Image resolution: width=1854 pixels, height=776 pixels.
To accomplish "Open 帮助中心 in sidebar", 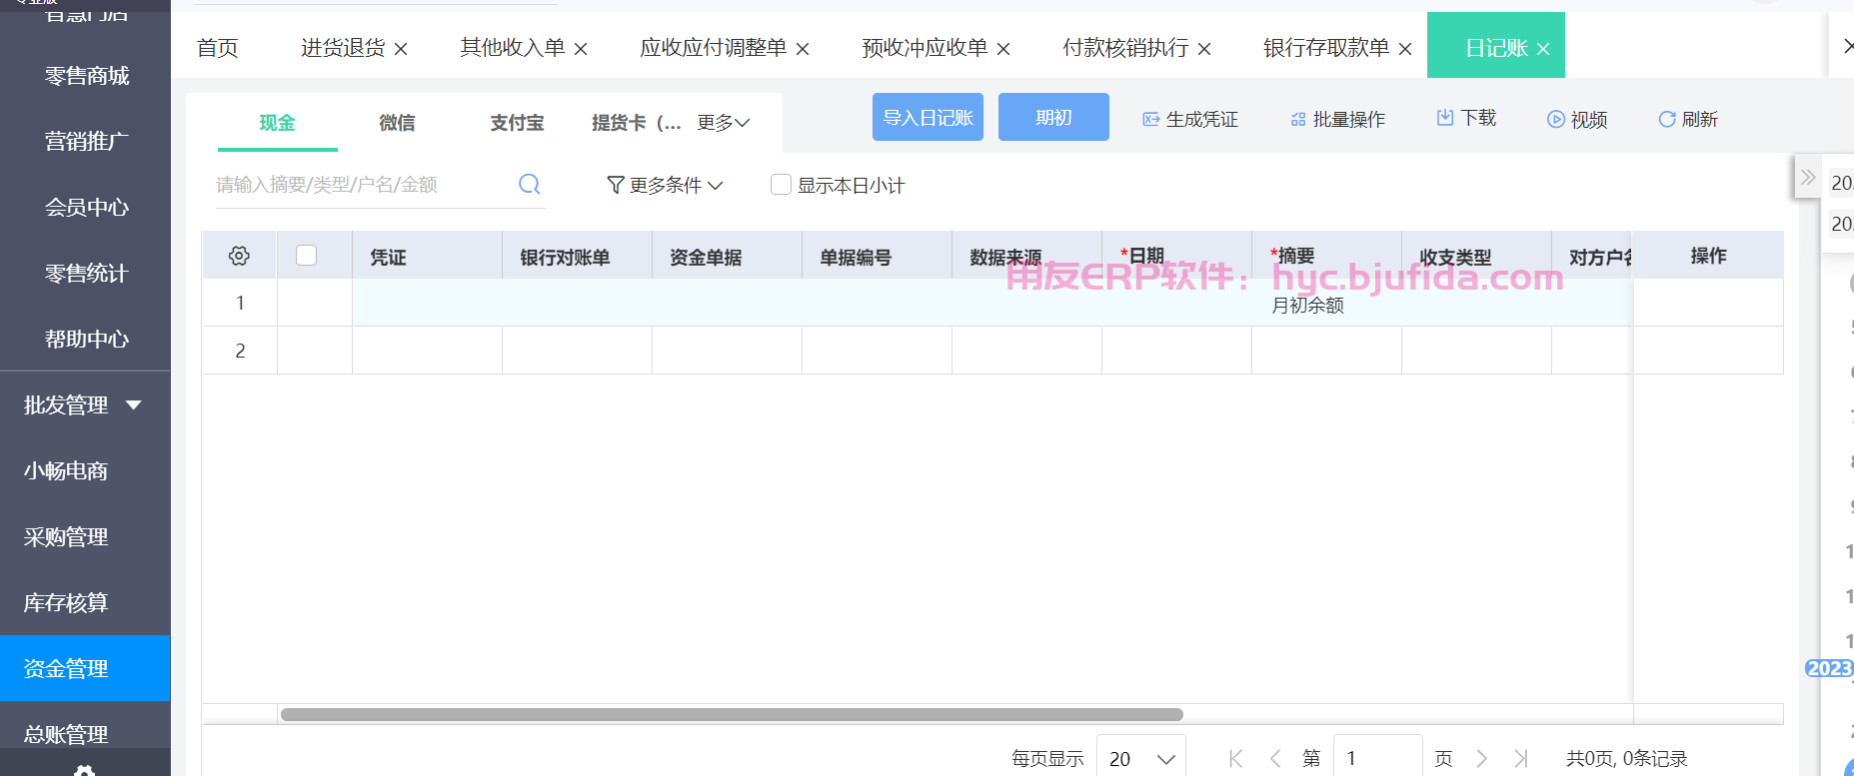I will tap(86, 339).
